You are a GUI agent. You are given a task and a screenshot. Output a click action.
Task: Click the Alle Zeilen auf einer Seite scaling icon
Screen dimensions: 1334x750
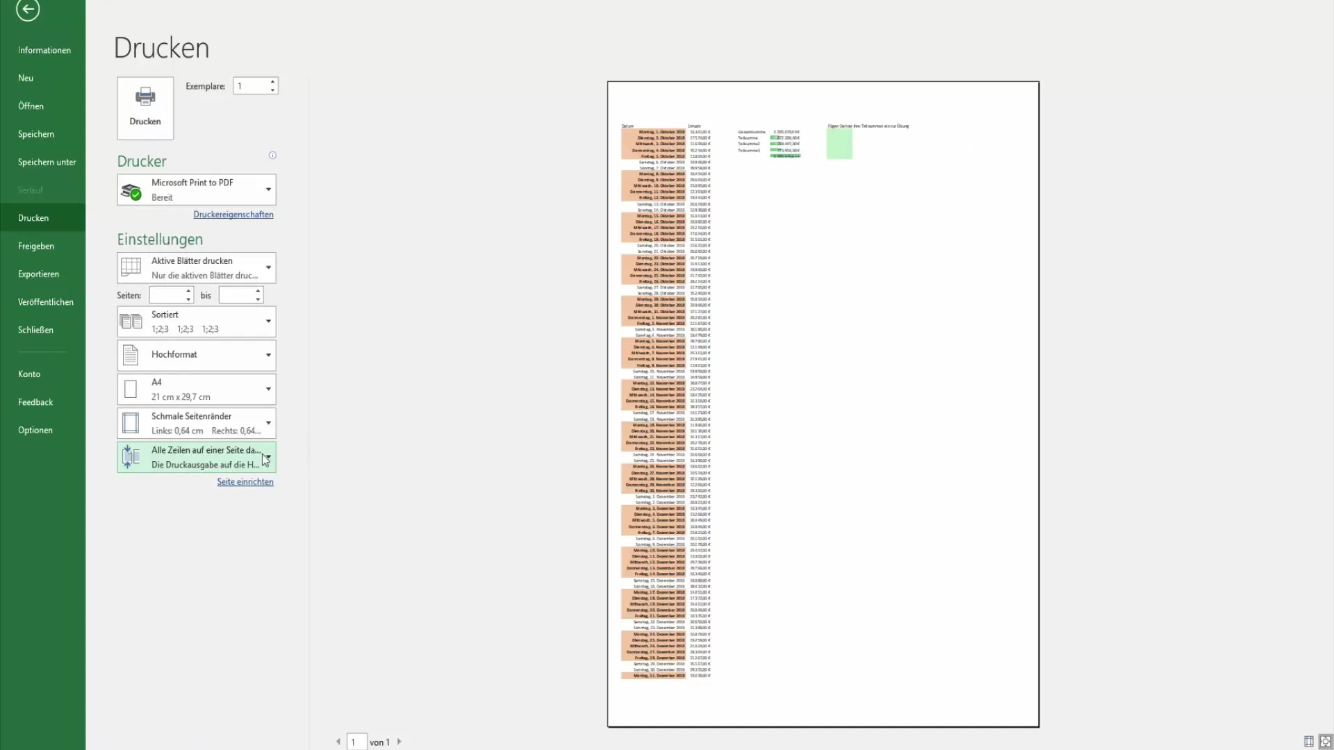click(x=130, y=456)
